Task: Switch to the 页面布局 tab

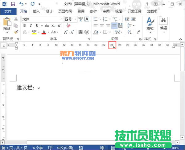Action: [x=65, y=11]
